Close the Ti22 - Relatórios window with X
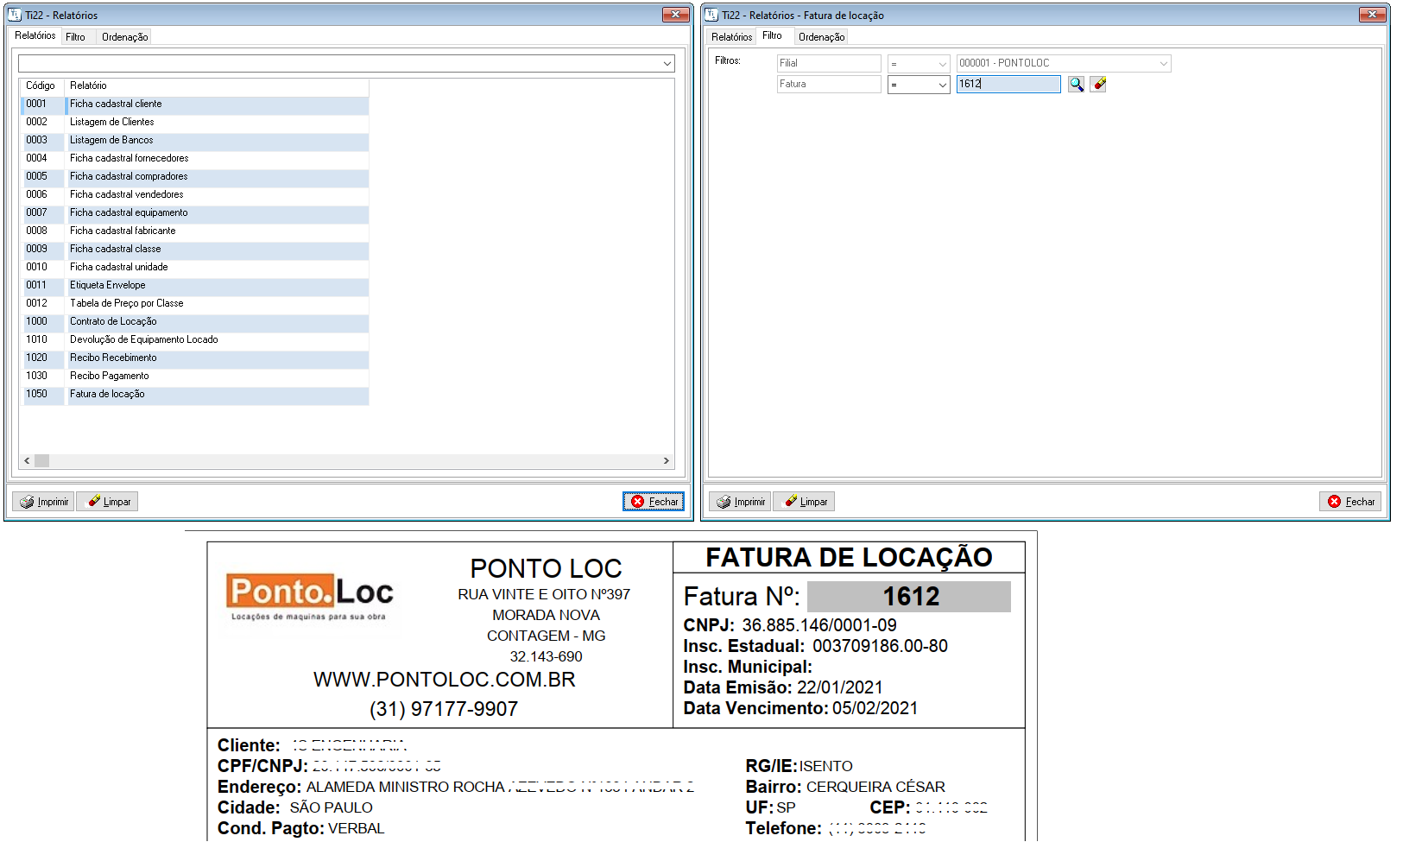The width and height of the screenshot is (1403, 842). [x=676, y=14]
